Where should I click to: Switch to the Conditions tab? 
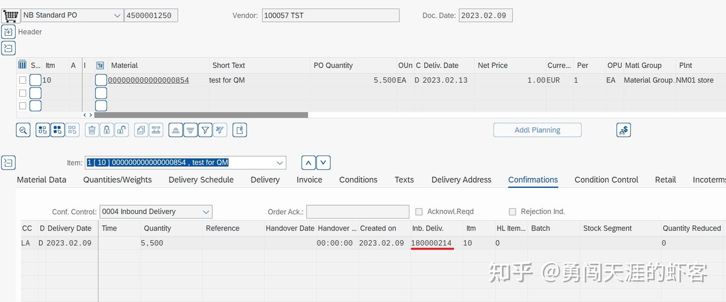pos(358,180)
